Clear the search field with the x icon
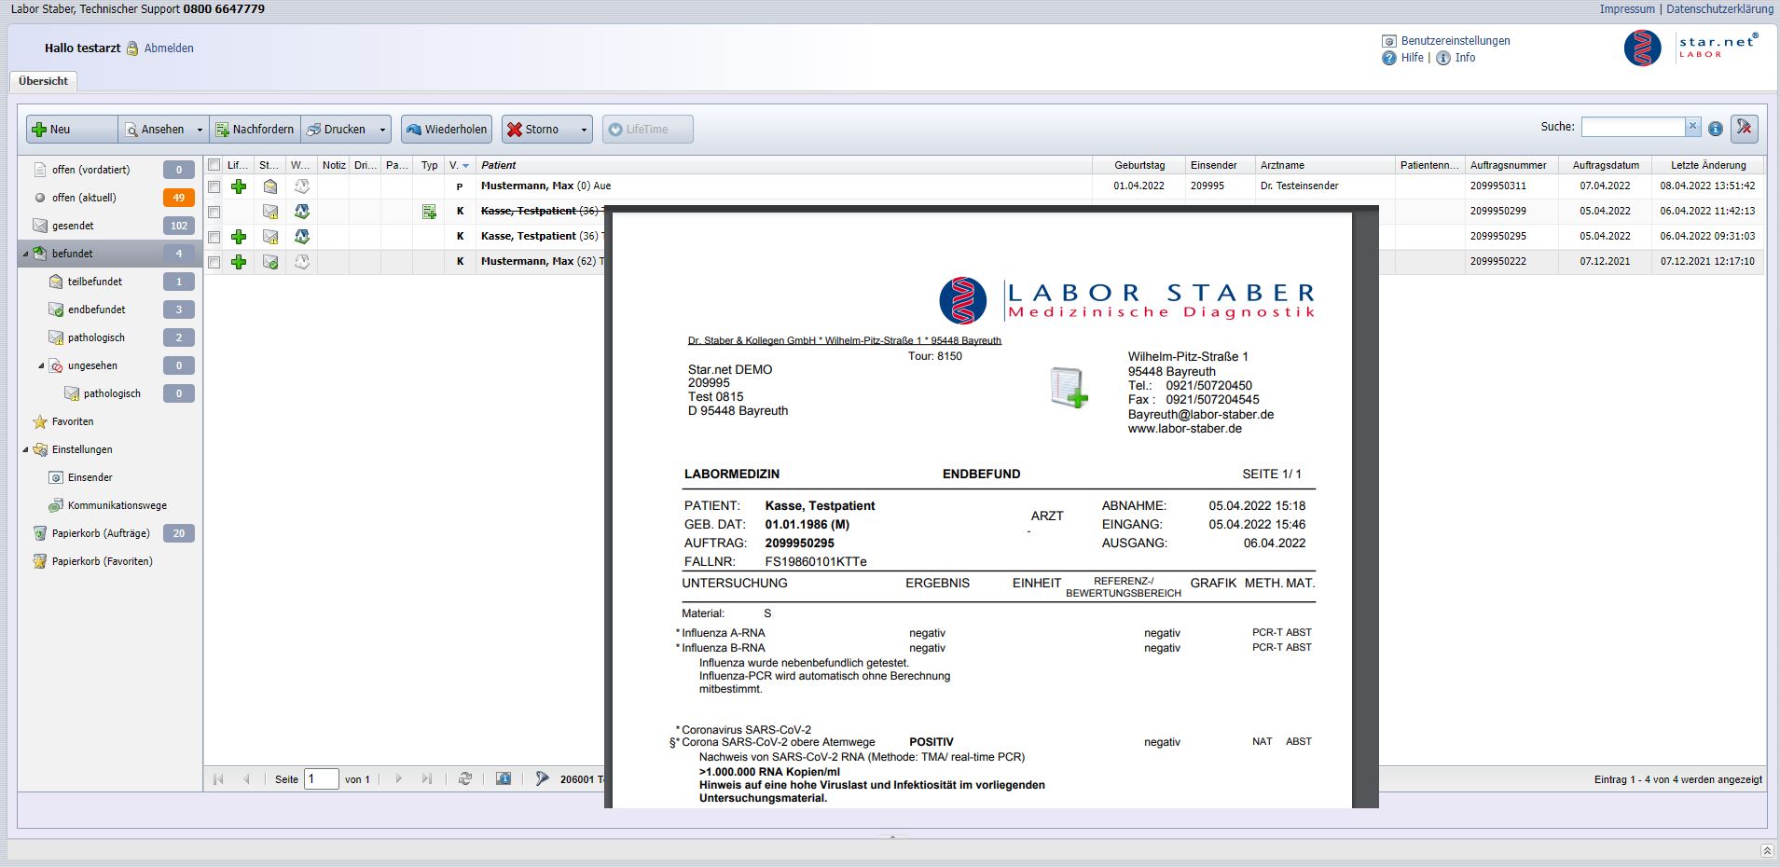The width and height of the screenshot is (1780, 867). (x=1693, y=126)
